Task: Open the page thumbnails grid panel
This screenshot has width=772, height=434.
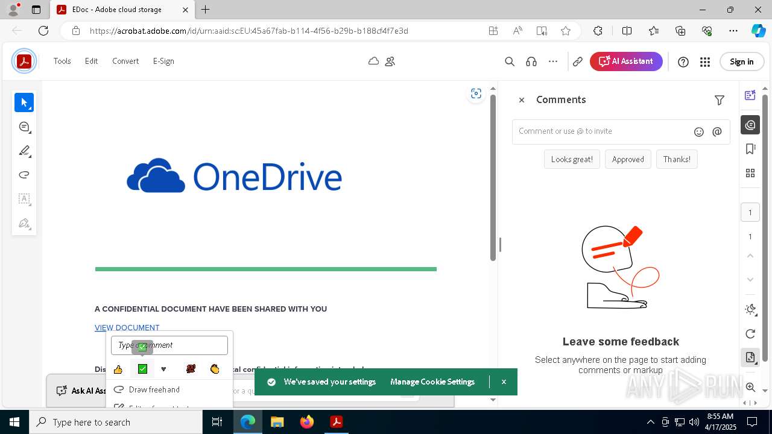Action: pyautogui.click(x=750, y=173)
